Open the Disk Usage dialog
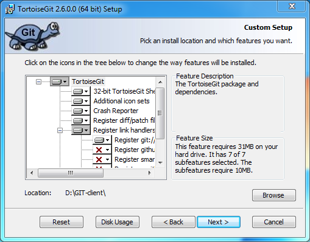 (118, 222)
